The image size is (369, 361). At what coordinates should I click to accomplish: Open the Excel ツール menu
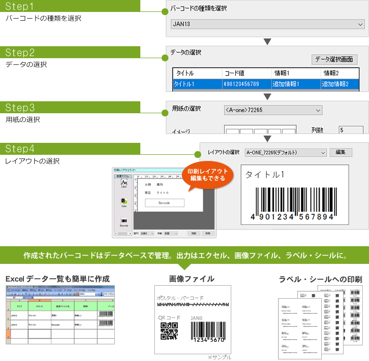point(58,290)
